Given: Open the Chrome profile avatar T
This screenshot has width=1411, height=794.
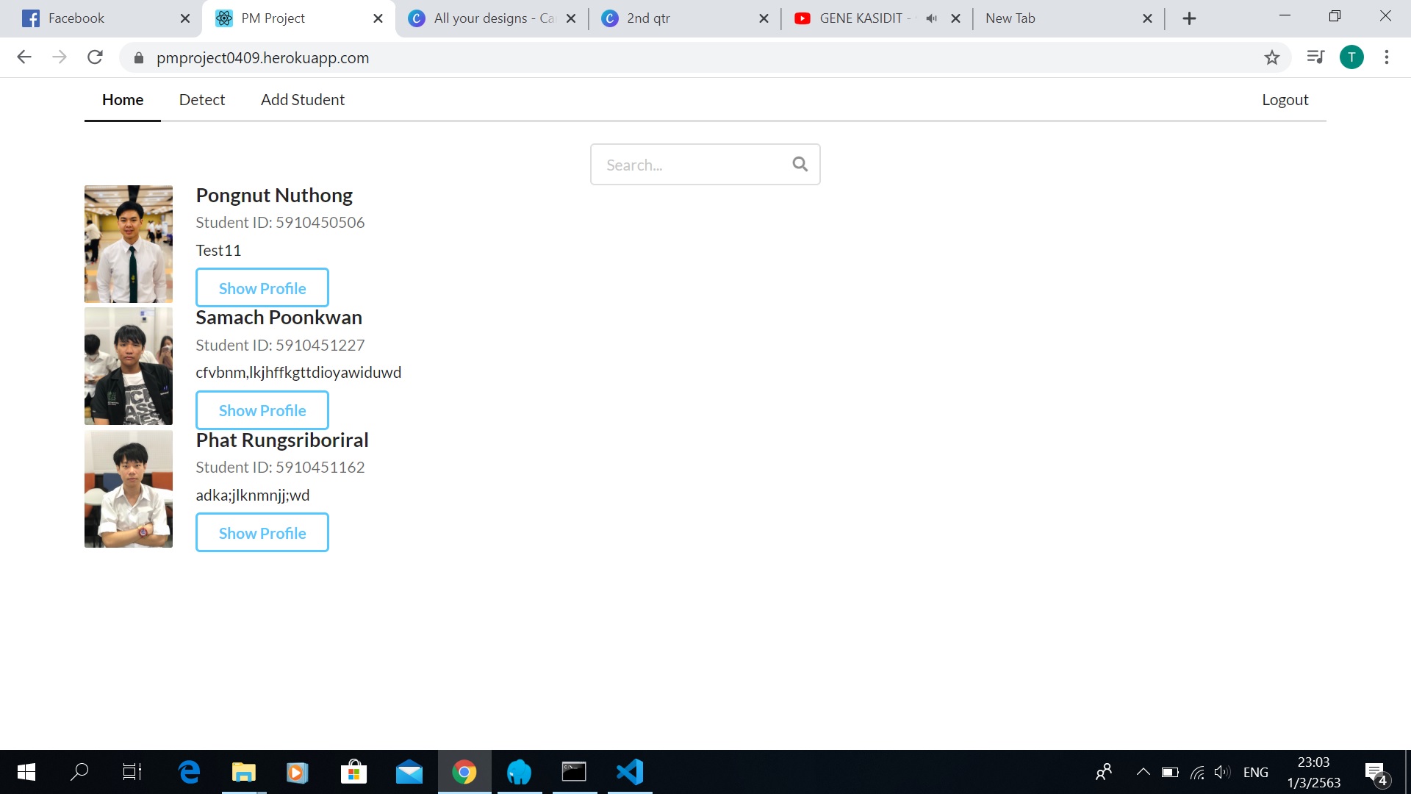Looking at the screenshot, I should (x=1351, y=57).
